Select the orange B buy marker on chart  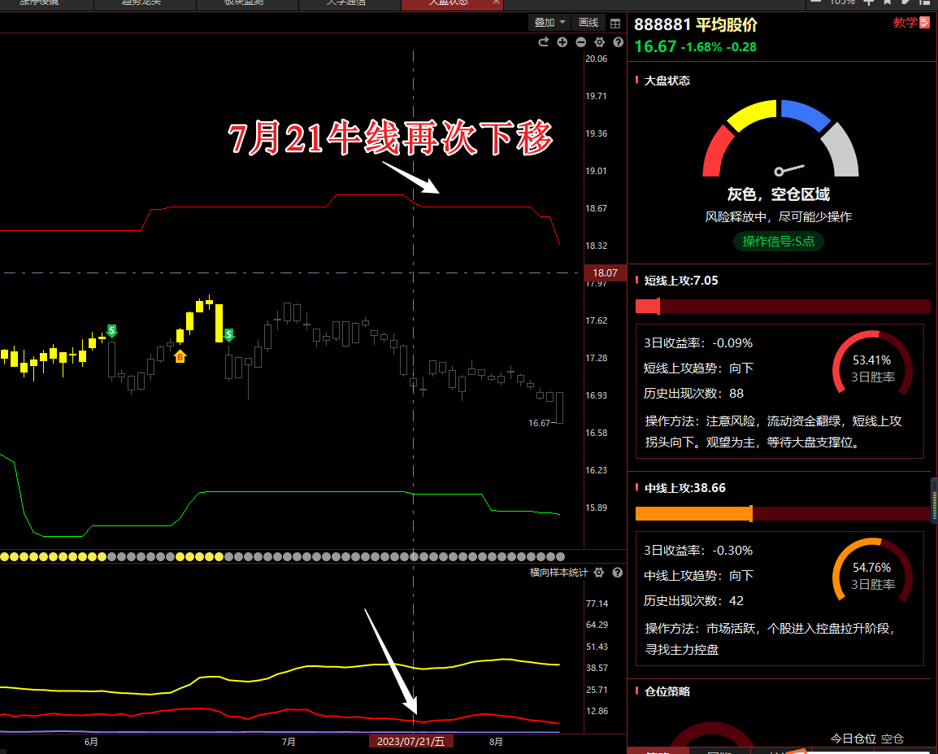(x=180, y=356)
